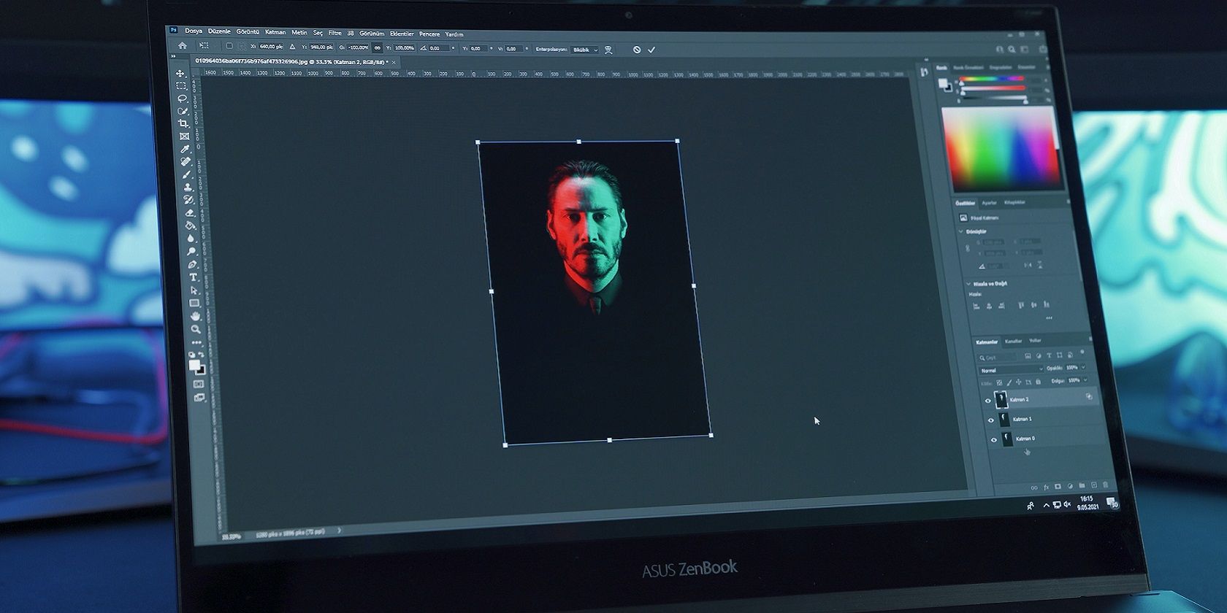Screen dimensions: 1227x613
Task: Hide the Katman 2 layer
Action: pyautogui.click(x=988, y=401)
